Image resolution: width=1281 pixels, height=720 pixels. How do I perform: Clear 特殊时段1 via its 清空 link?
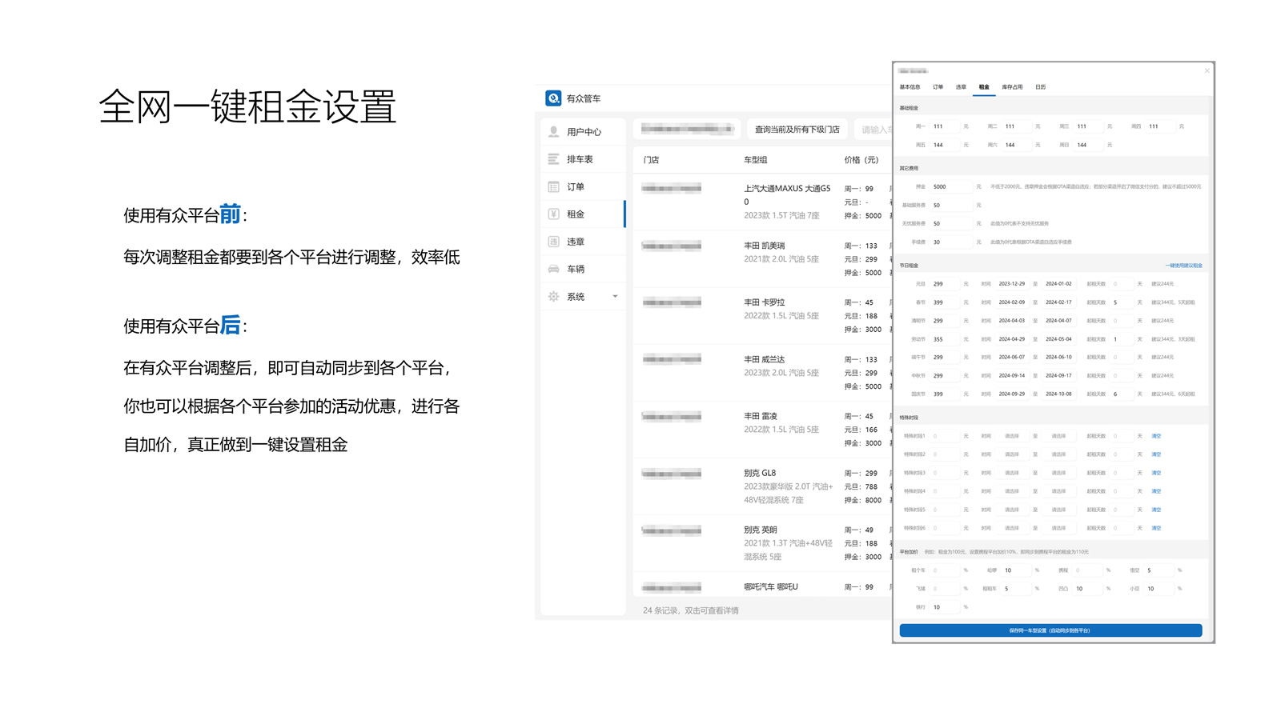(1156, 435)
